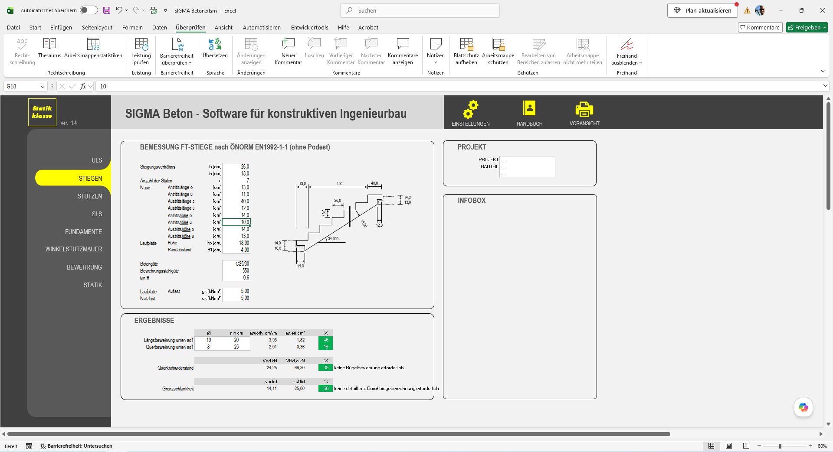
Task: Click the zoom in plus button
Action: tap(810, 446)
